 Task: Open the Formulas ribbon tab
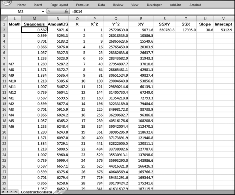[83, 5]
